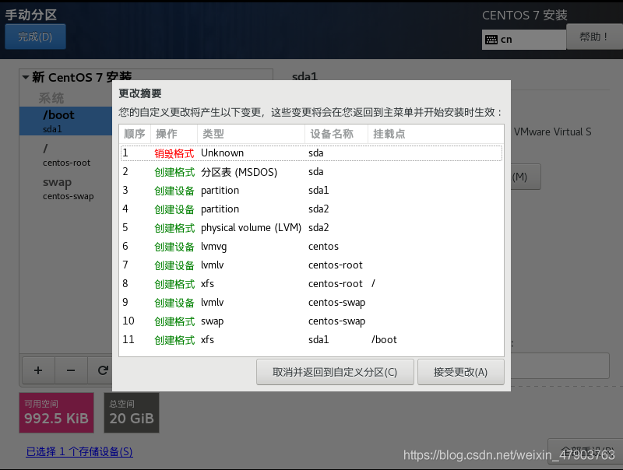Click the reload storage configuration icon
This screenshot has width=623, height=470.
click(x=103, y=370)
